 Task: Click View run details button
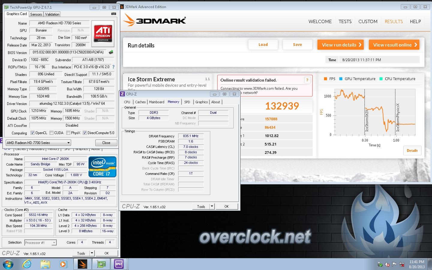(340, 45)
